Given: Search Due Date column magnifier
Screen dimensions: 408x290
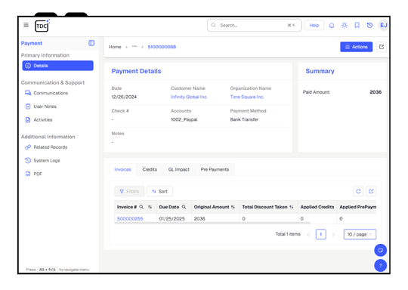Looking at the screenshot, I should point(184,207).
